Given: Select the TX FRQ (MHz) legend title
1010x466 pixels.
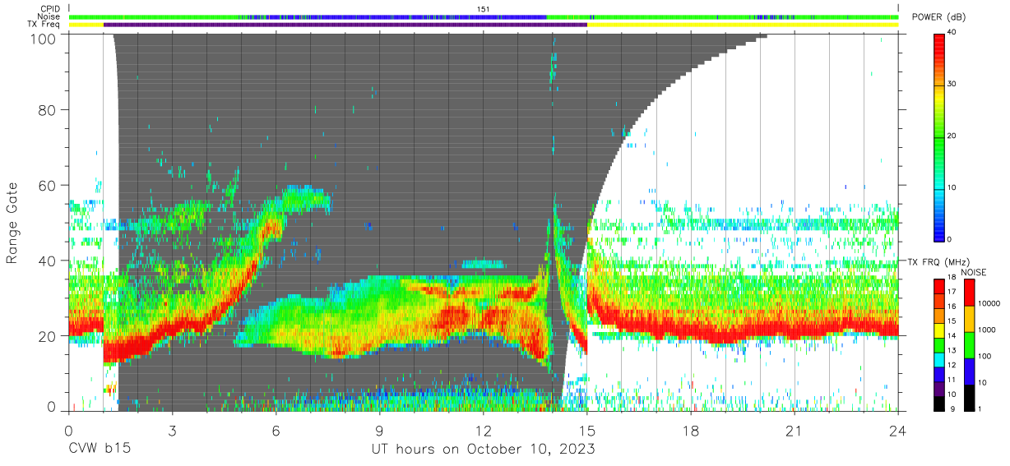Looking at the screenshot, I should [x=938, y=261].
